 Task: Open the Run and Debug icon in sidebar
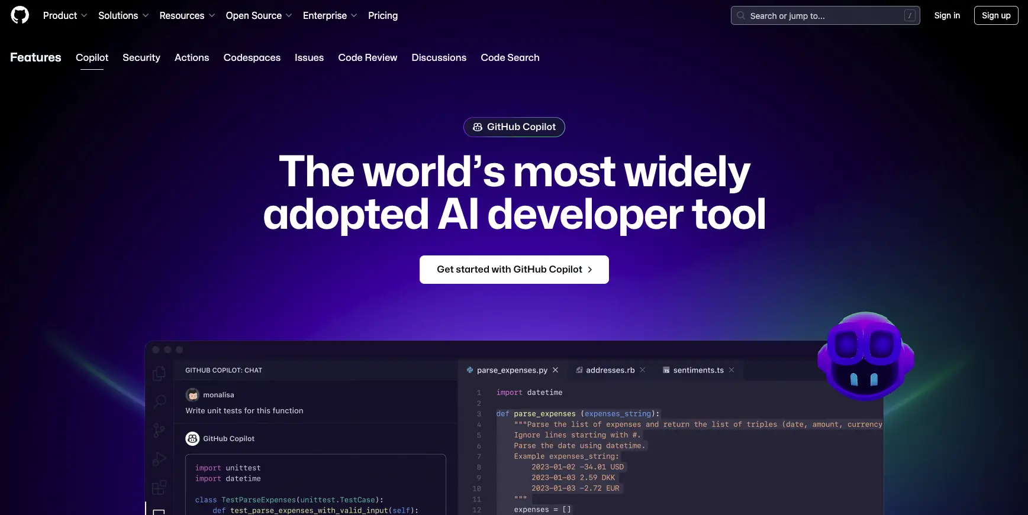point(159,459)
